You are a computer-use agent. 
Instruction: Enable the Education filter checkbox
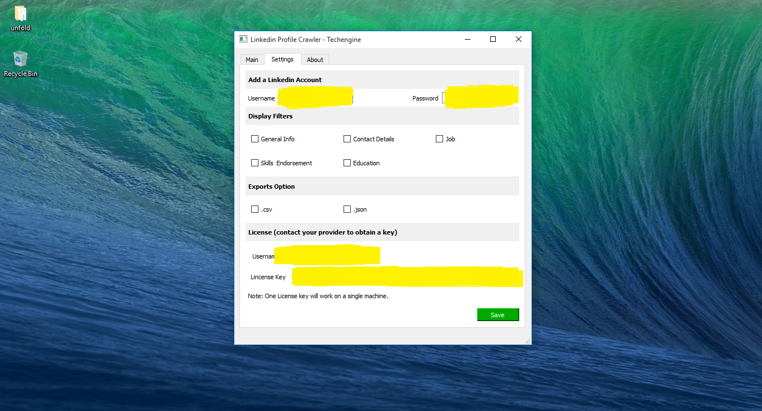pos(347,163)
